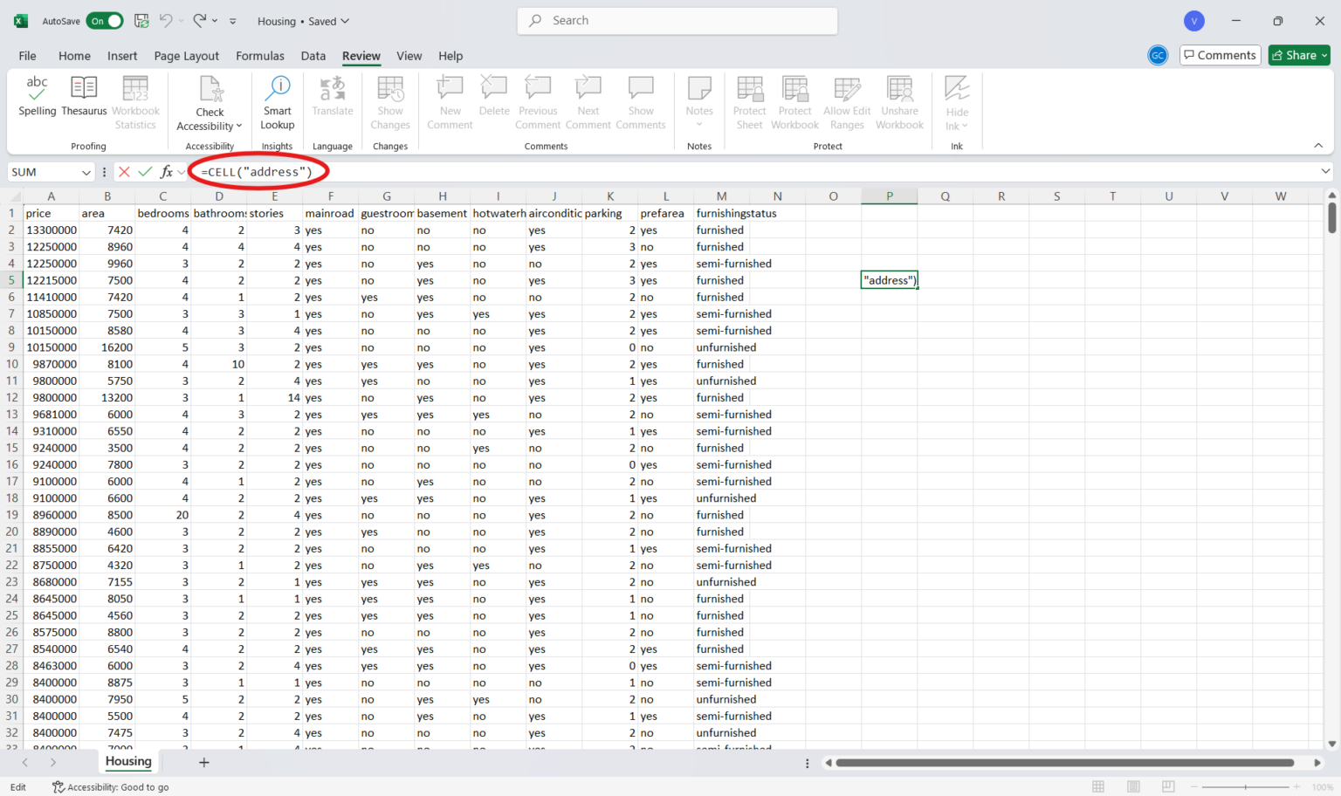The width and height of the screenshot is (1341, 796).
Task: Open Smart Lookup
Action: click(x=277, y=99)
